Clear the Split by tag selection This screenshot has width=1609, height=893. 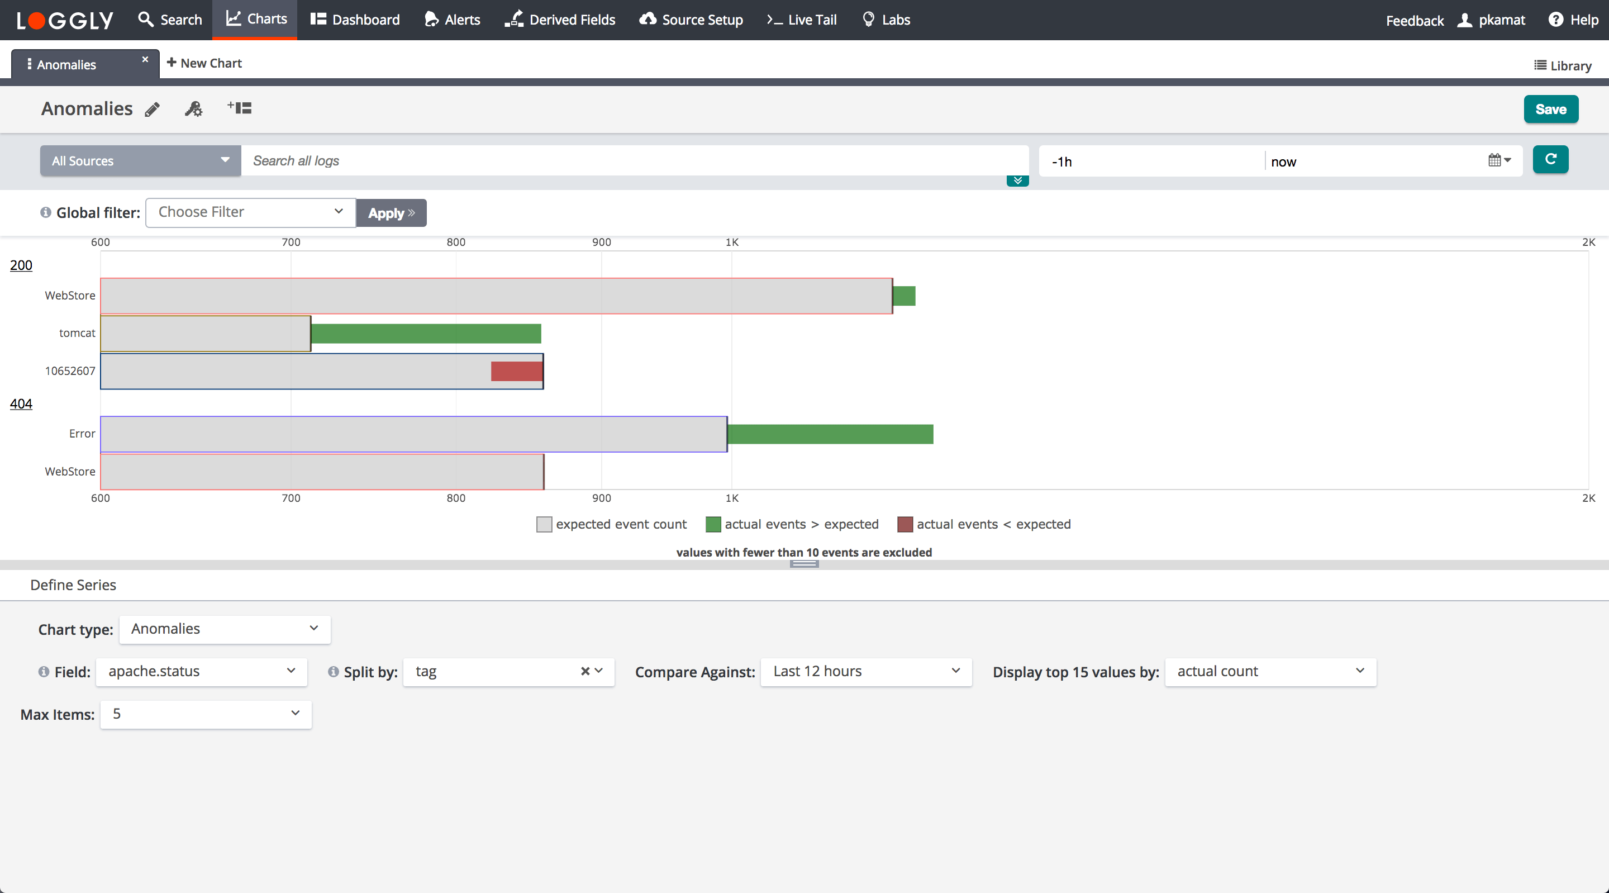click(584, 671)
